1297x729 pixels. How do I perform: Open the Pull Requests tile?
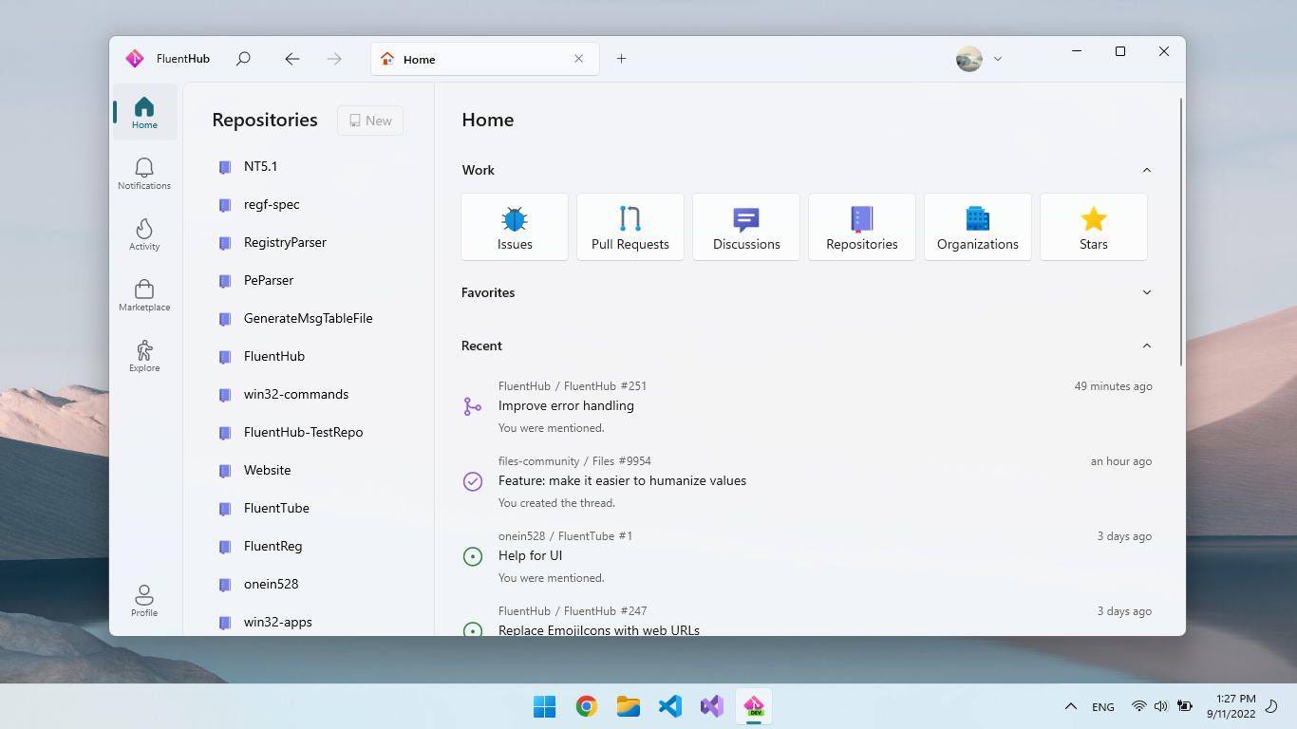[630, 227]
